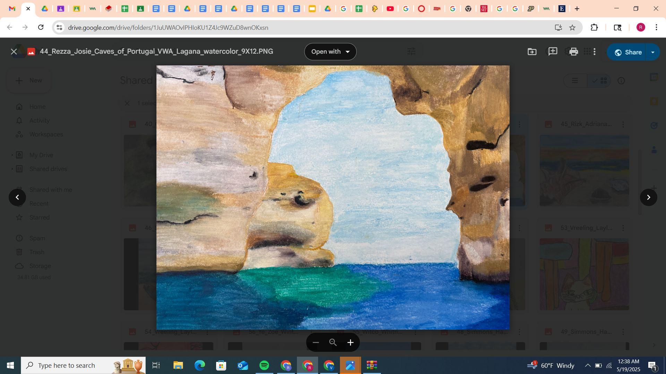Open Windows Start menu
Image resolution: width=666 pixels, height=374 pixels.
(10, 365)
